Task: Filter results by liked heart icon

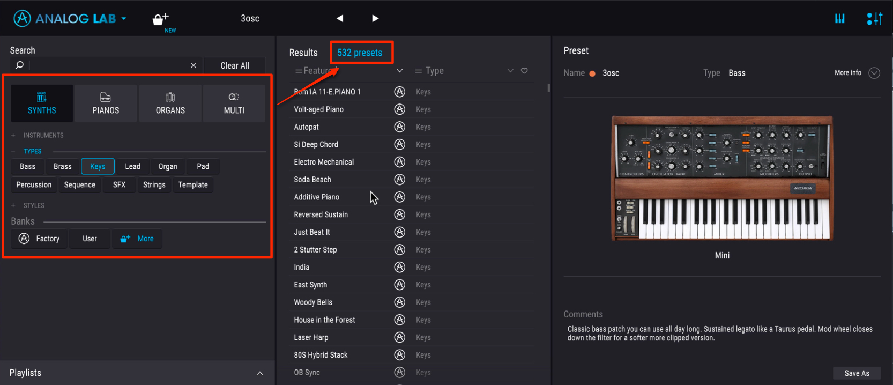Action: [x=524, y=71]
